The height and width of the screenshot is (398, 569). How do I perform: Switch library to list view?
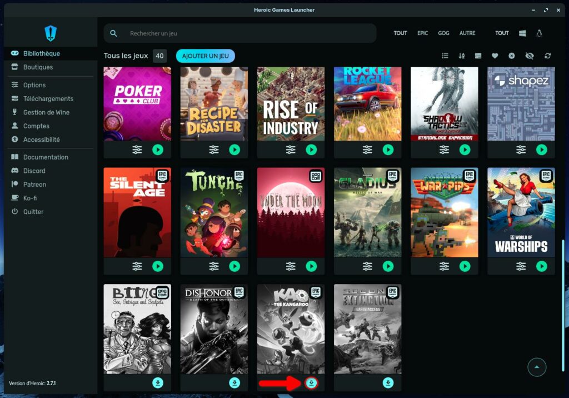[x=445, y=56]
